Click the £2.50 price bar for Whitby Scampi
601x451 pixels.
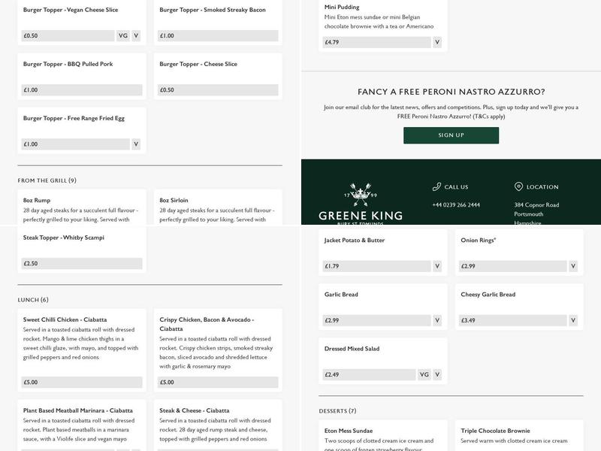pyautogui.click(x=82, y=264)
